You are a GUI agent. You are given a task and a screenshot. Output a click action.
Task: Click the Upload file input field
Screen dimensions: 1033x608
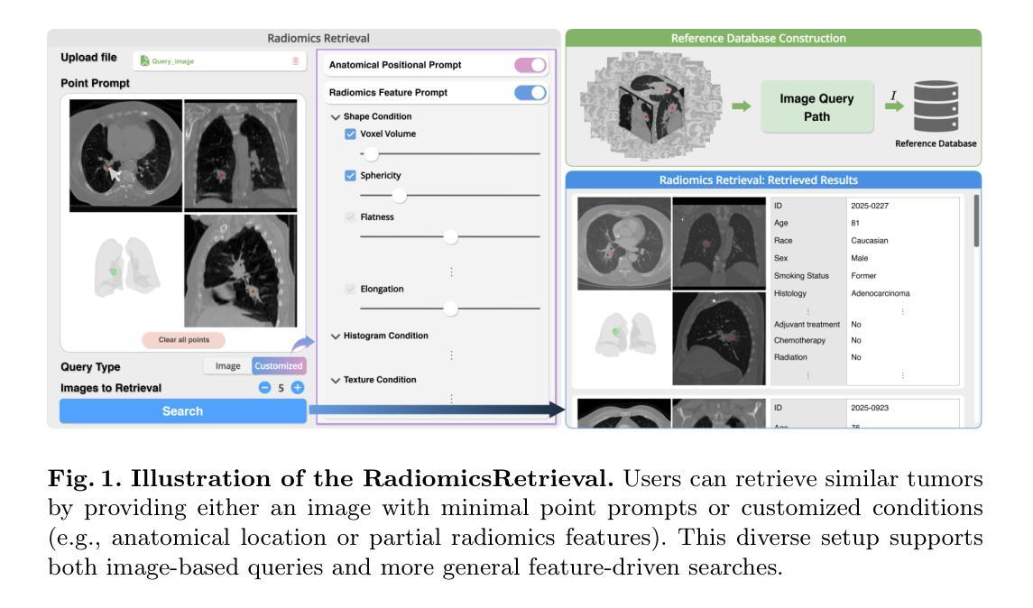(219, 60)
